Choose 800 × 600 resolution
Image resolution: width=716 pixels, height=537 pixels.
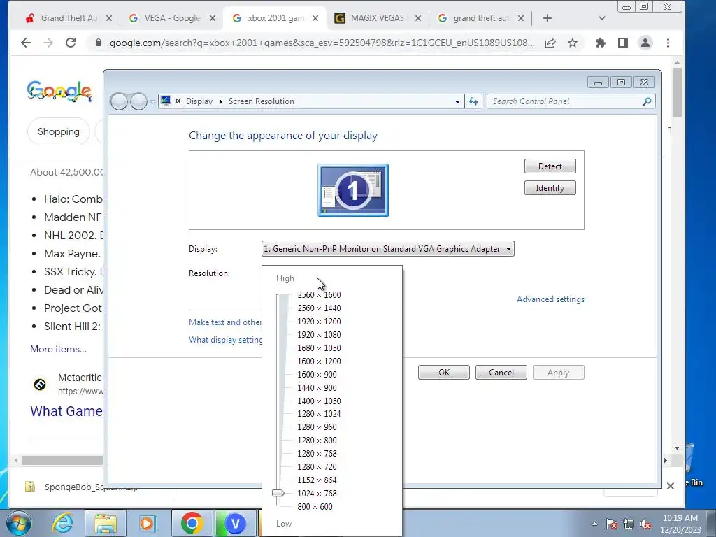[315, 506]
